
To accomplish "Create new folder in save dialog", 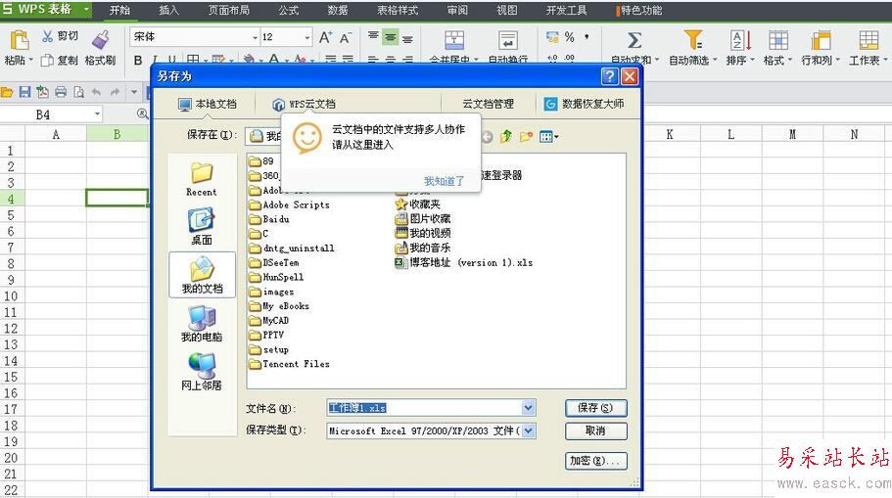I will (526, 136).
